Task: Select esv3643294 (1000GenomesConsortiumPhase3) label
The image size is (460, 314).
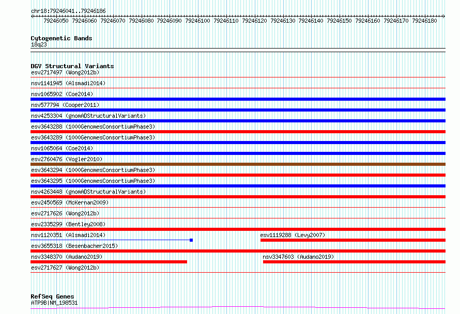Action: pyautogui.click(x=93, y=170)
